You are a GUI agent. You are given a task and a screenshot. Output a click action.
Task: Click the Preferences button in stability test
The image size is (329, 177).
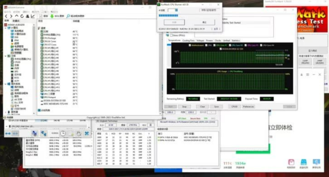248,107
